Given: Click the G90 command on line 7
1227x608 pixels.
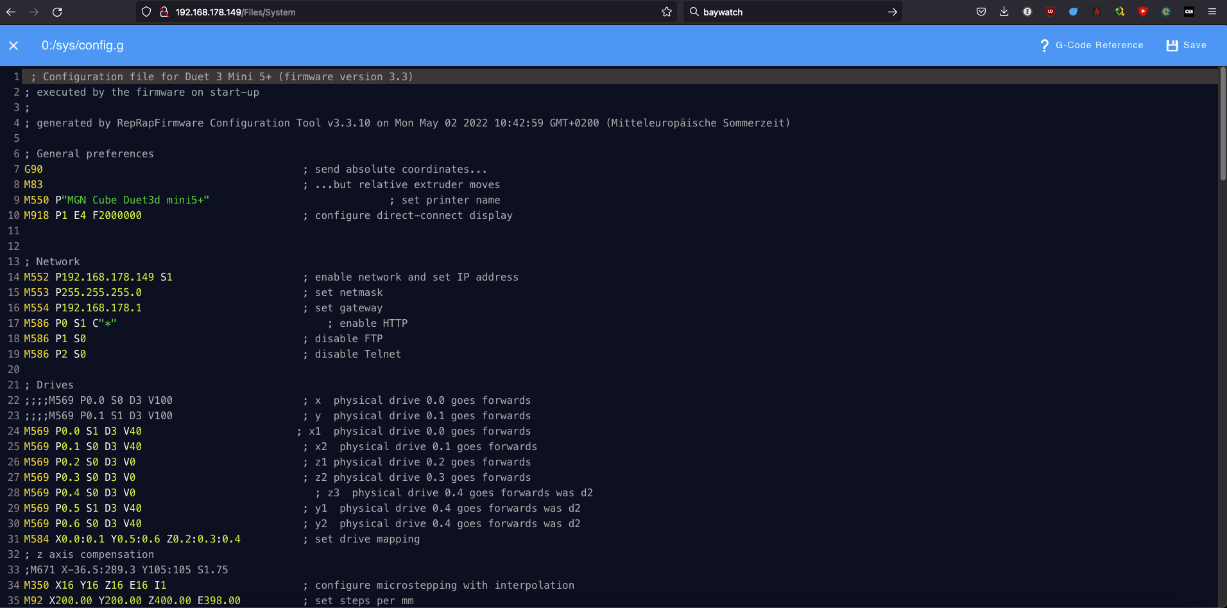Looking at the screenshot, I should pos(33,169).
